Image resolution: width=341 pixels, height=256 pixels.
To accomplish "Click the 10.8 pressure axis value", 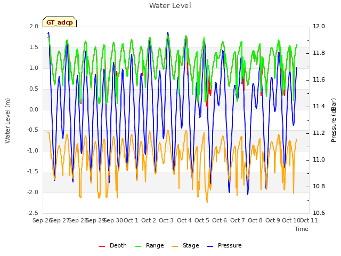I will [319, 186].
